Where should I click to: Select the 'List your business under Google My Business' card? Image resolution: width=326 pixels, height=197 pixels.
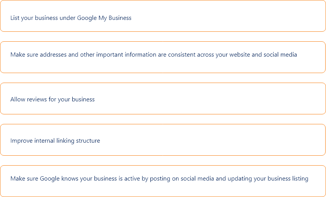click(x=163, y=16)
